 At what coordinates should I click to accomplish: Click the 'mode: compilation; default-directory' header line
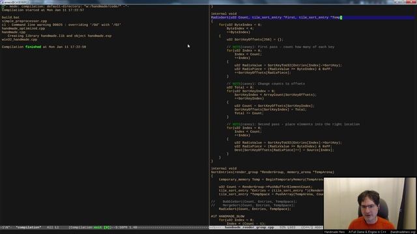pyautogui.click(x=65, y=6)
